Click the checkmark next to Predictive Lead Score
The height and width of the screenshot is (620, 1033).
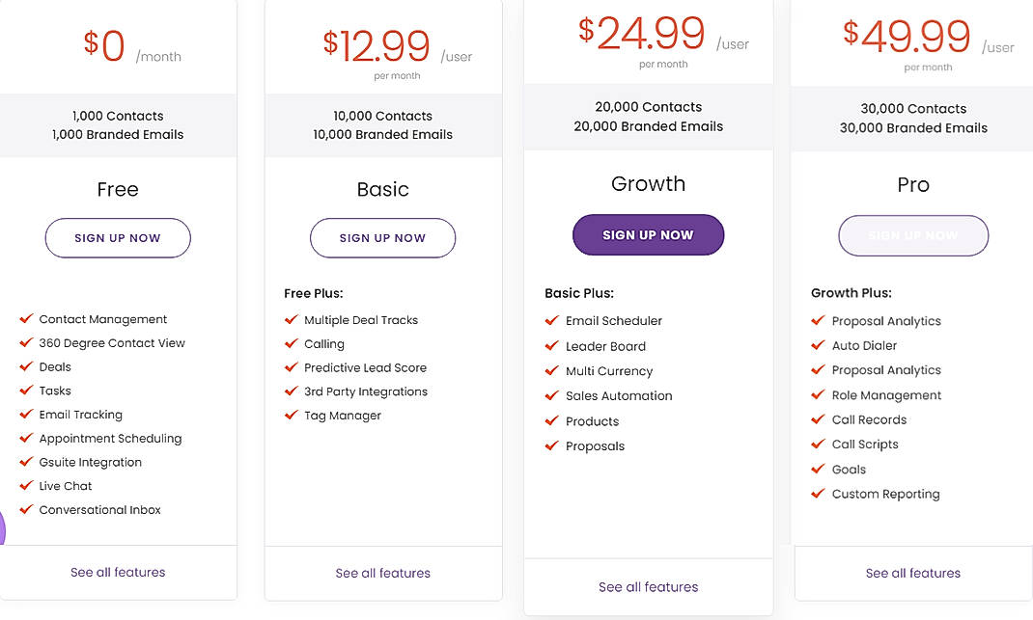[292, 367]
